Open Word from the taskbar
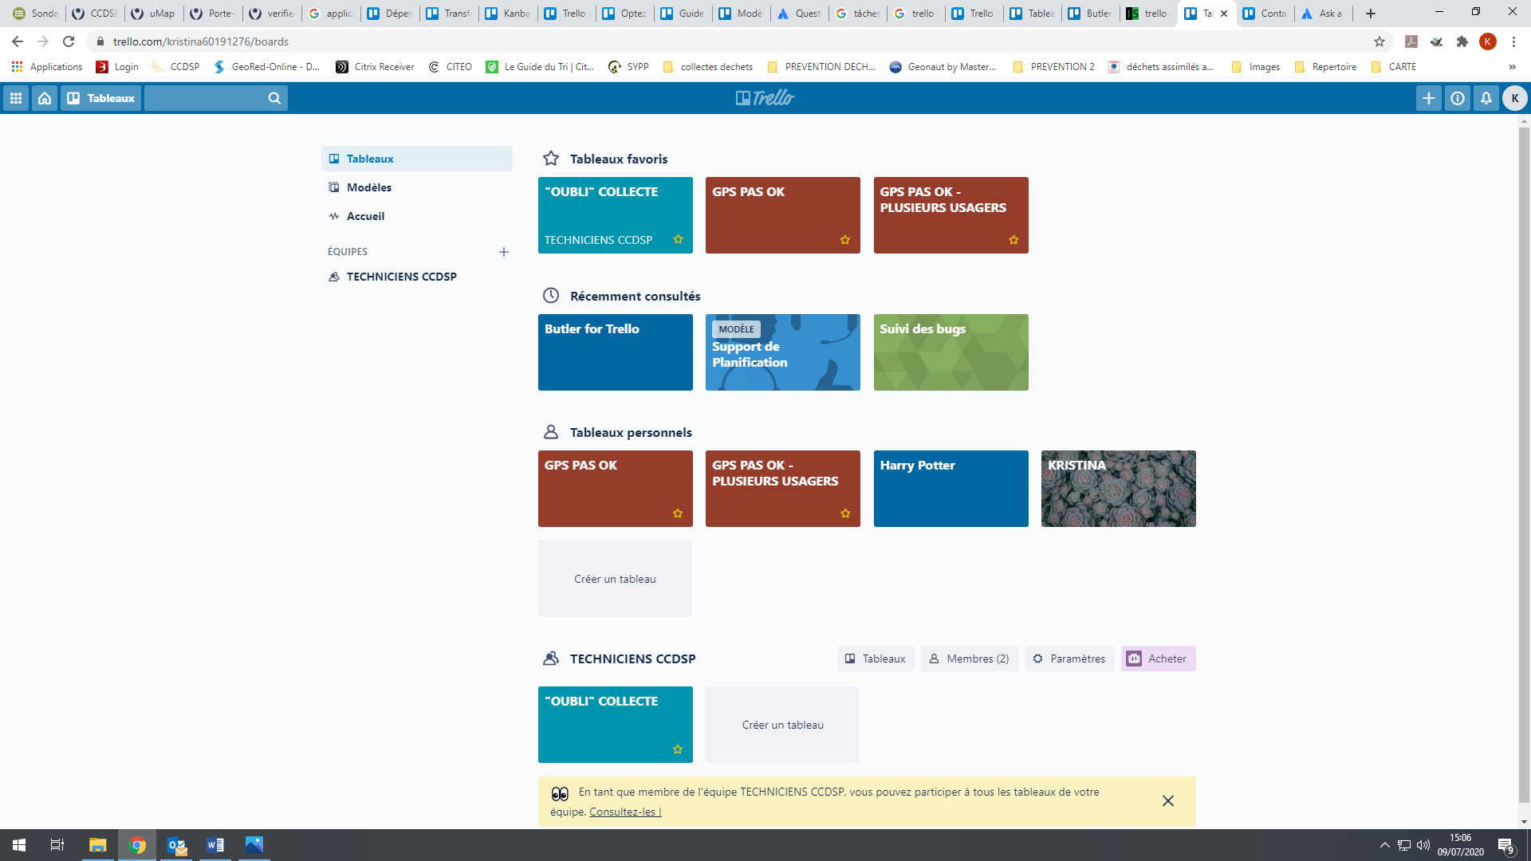Viewport: 1531px width, 861px height. 215,845
